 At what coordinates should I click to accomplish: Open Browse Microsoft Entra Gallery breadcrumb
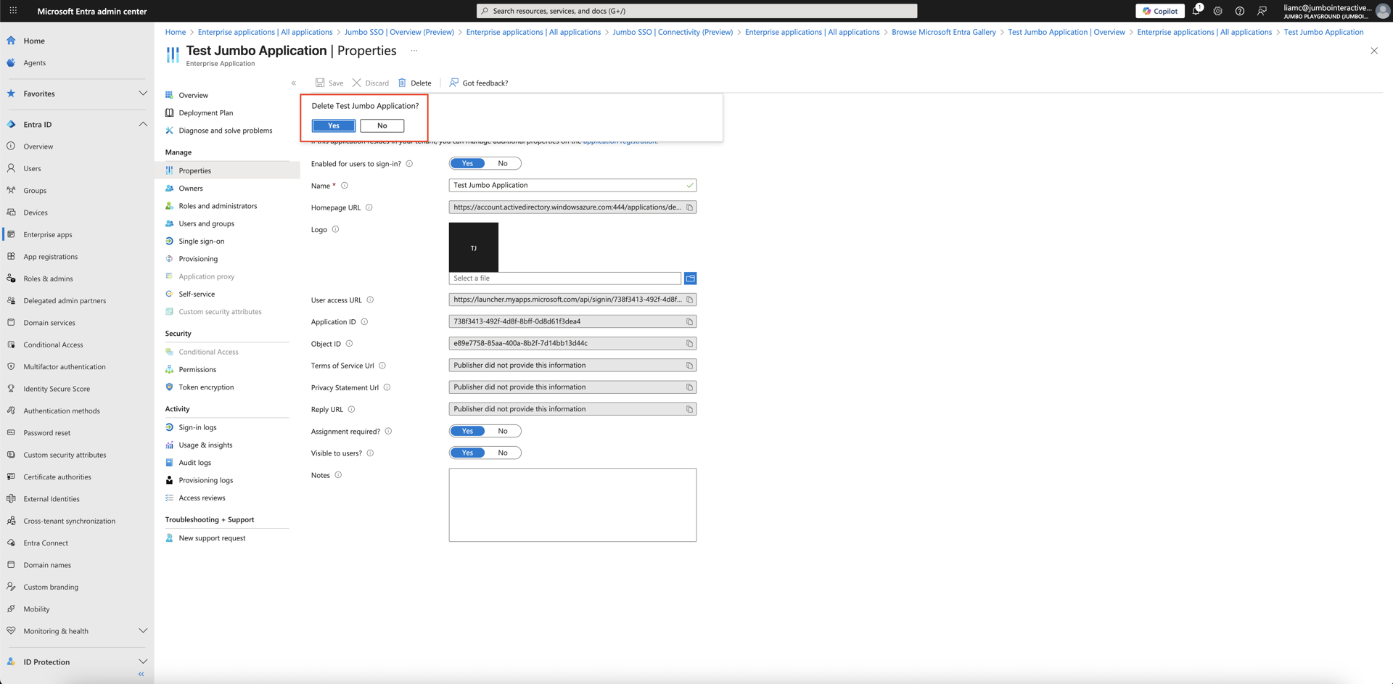point(943,32)
